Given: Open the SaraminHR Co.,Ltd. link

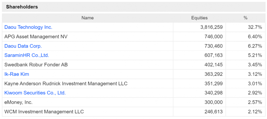Looking at the screenshot, I should [x=27, y=55].
